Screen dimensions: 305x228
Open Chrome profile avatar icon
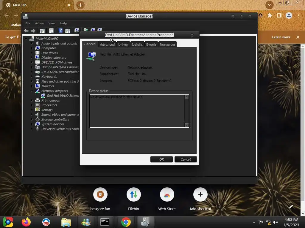click(289, 15)
